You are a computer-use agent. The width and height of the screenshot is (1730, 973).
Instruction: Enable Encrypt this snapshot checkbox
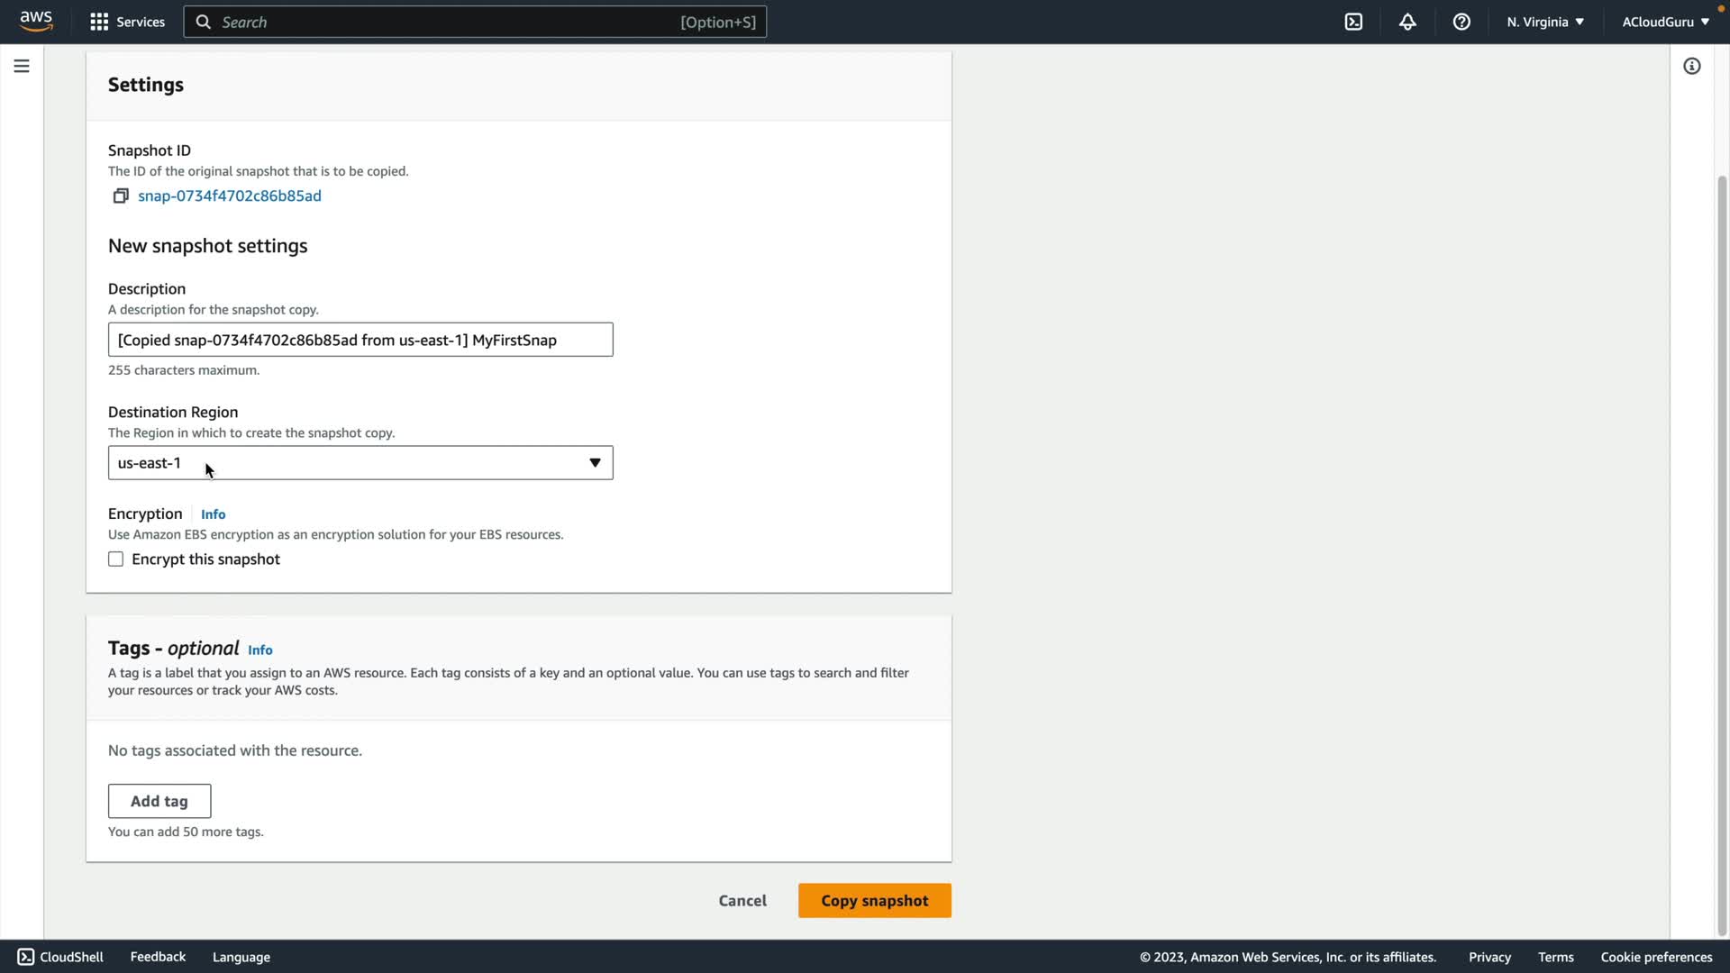click(x=116, y=559)
